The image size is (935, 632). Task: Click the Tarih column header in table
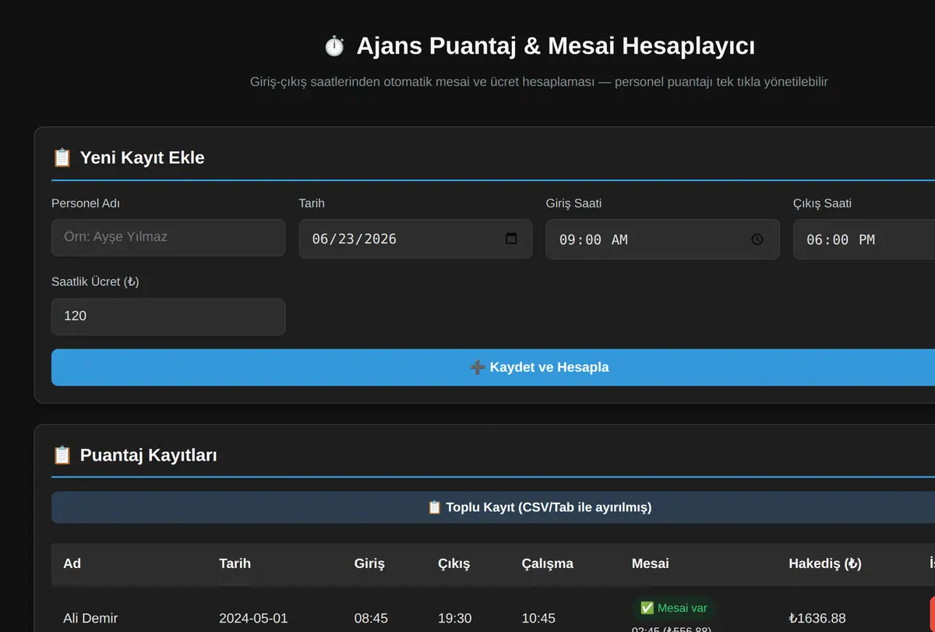click(x=235, y=563)
